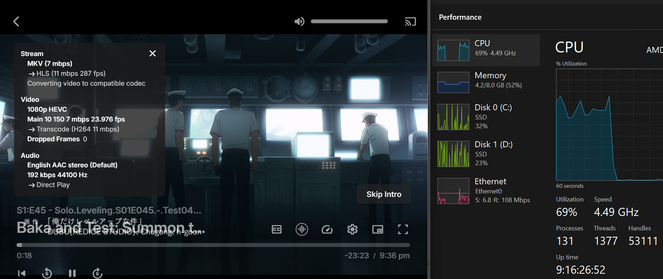The image size is (663, 279).
Task: Click the '60 seconds' graph label
Action: [x=570, y=186]
